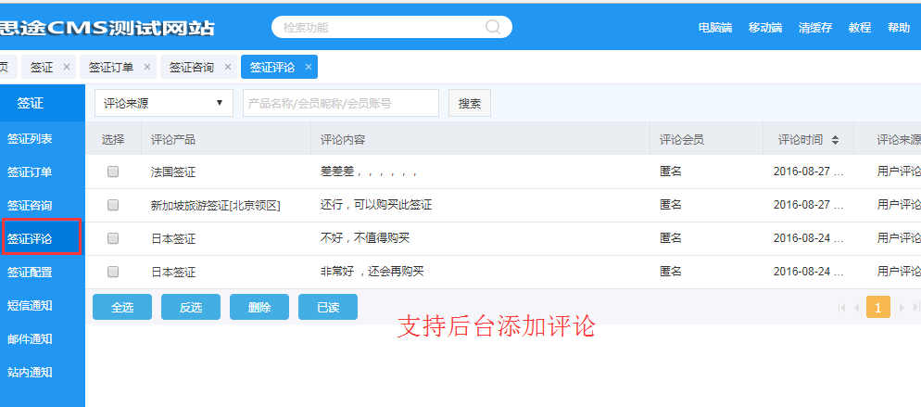Close the 签证 tab with its X icon

click(66, 68)
